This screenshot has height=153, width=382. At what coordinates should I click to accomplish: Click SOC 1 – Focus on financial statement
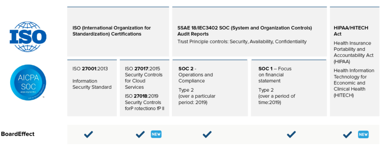coord(275,75)
